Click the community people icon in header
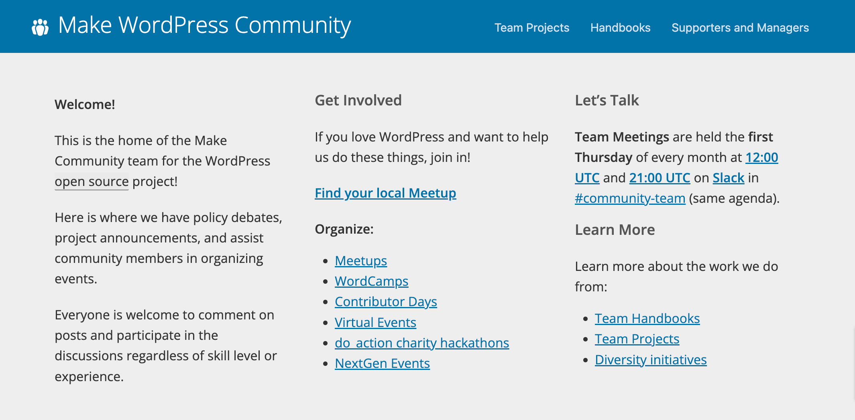The width and height of the screenshot is (855, 420). pyautogui.click(x=40, y=27)
